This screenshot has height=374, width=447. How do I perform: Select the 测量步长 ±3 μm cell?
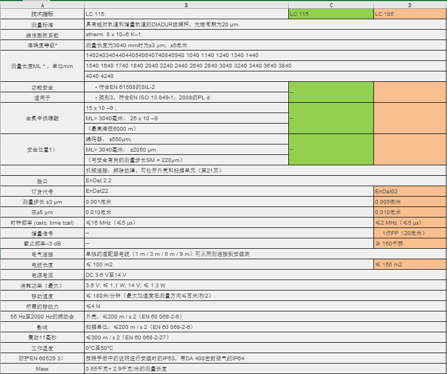tap(42, 202)
